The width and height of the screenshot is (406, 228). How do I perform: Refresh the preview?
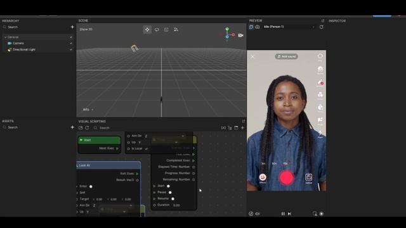pos(322,27)
